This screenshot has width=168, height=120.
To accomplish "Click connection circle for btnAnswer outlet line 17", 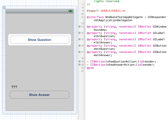I will pyautogui.click(x=80, y=52).
